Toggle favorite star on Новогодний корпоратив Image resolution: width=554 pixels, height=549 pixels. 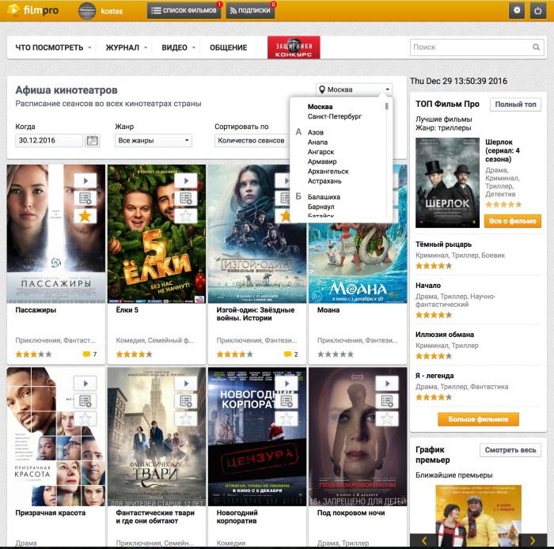[286, 418]
